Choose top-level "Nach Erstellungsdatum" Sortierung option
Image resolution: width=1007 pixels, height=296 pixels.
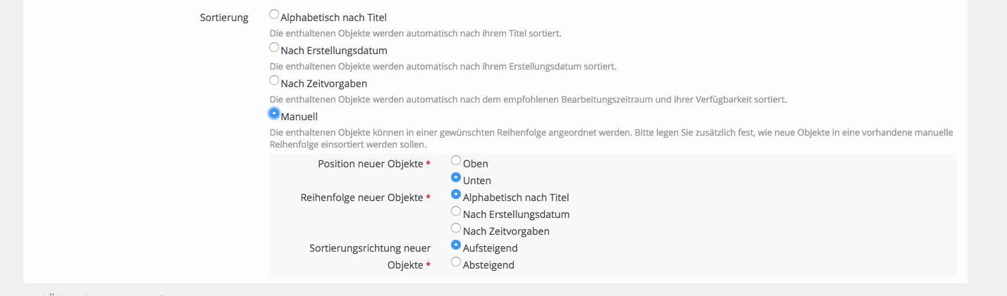click(x=274, y=48)
